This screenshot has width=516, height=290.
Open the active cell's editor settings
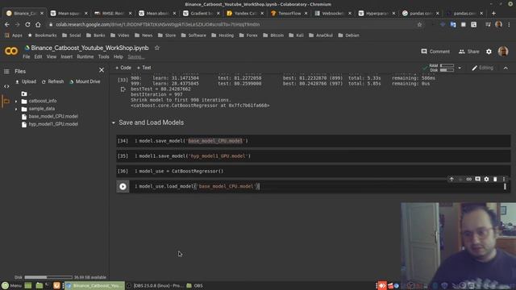(486, 179)
